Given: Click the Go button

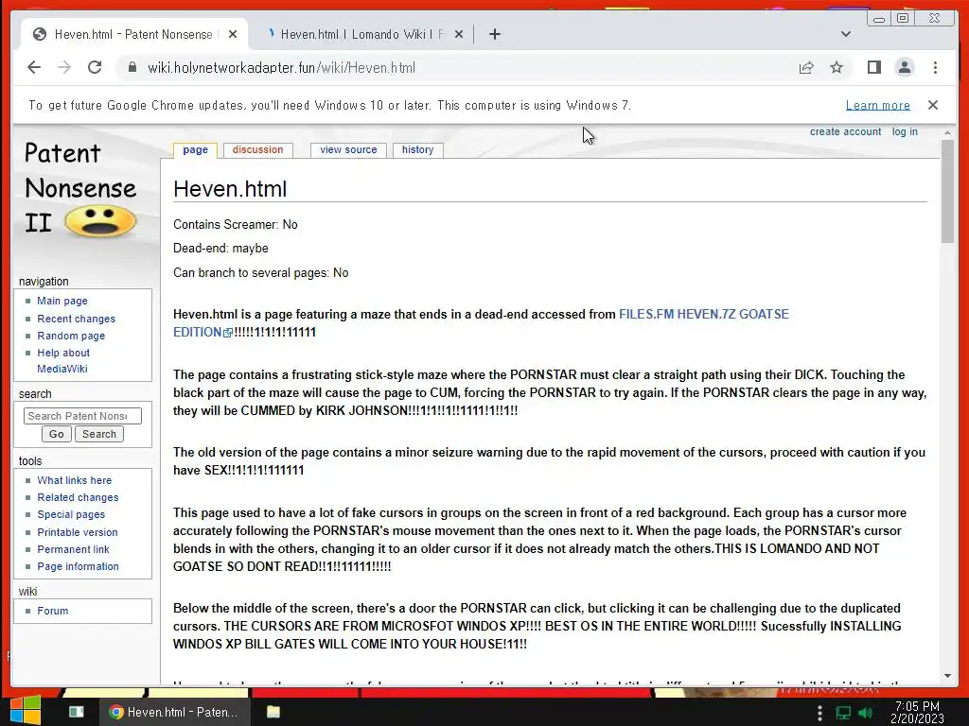Looking at the screenshot, I should (56, 434).
